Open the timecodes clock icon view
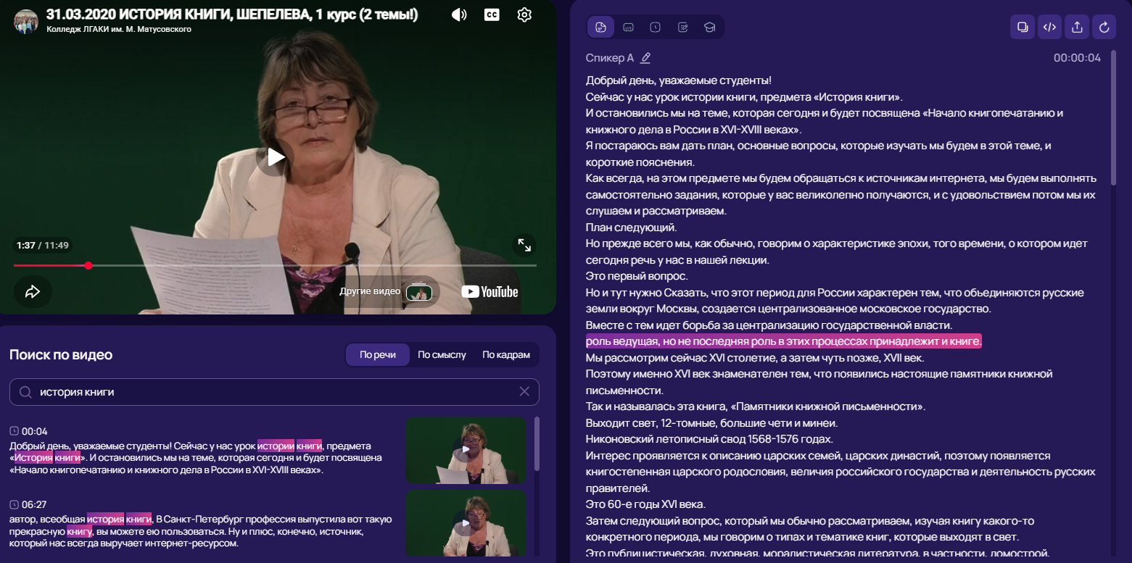The image size is (1132, 563). pos(656,28)
